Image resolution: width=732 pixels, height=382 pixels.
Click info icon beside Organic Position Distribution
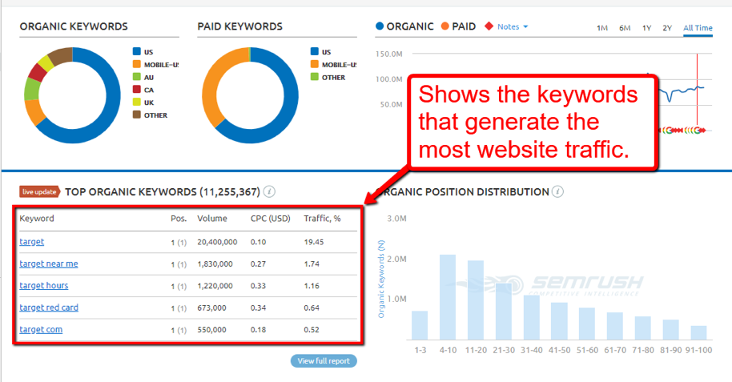pyautogui.click(x=557, y=191)
